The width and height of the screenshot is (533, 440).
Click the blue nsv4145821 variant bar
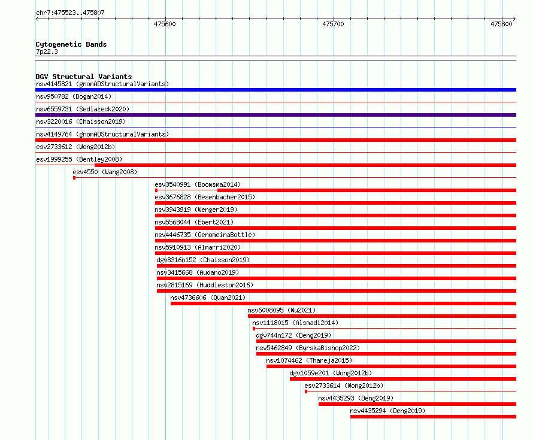tap(275, 90)
